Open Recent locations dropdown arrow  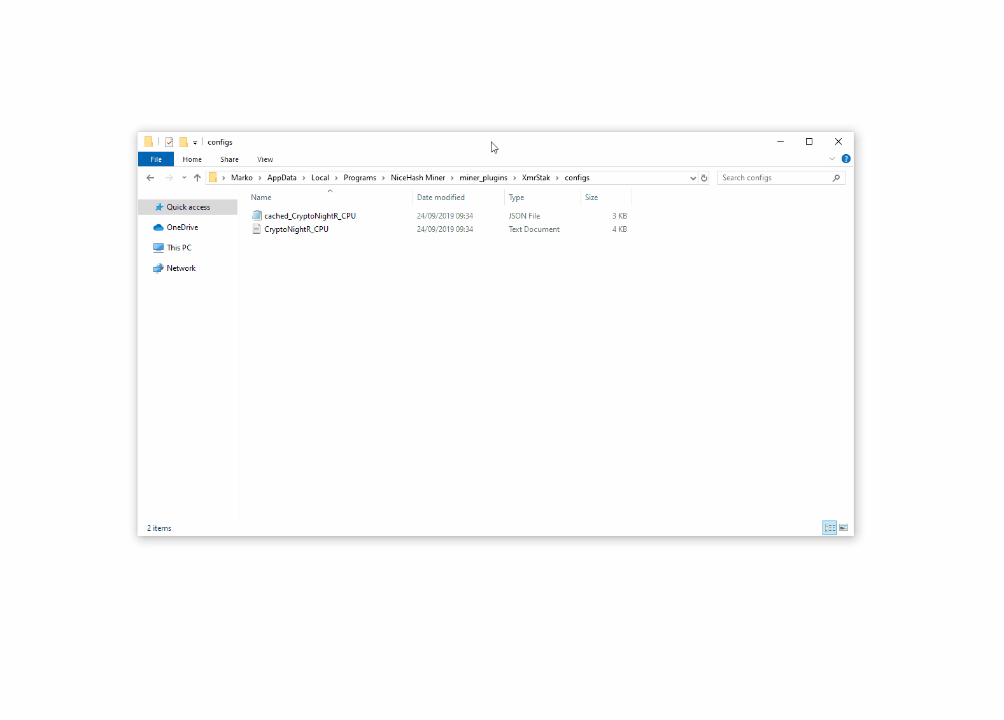(184, 178)
